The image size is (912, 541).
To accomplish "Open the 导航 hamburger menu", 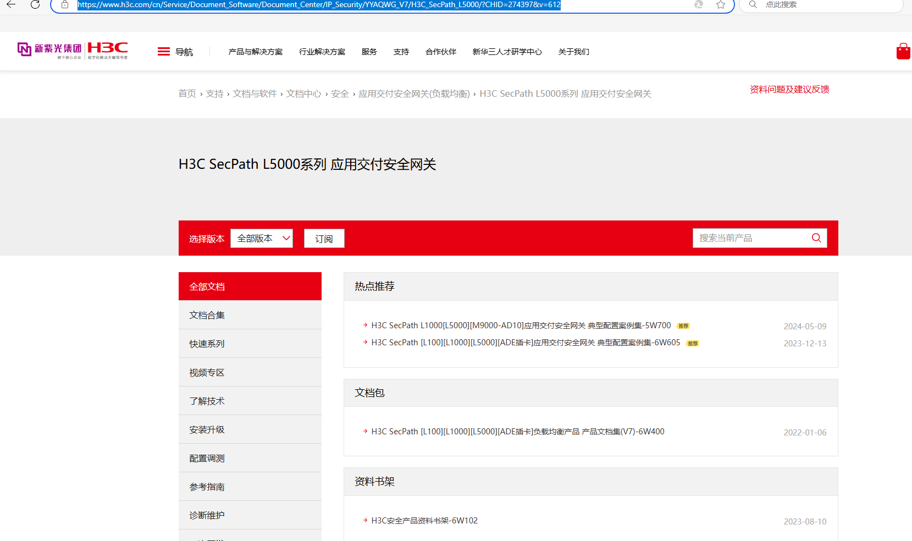I will 175,52.
